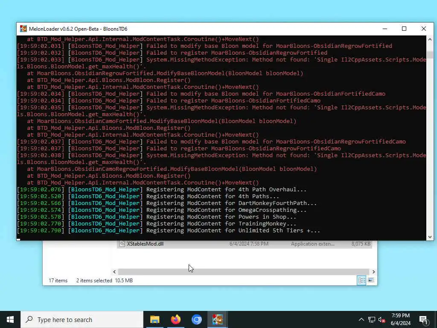Click the '6/4/2024 7:58 PM' date cell
The height and width of the screenshot is (328, 437).
pyautogui.click(x=249, y=244)
